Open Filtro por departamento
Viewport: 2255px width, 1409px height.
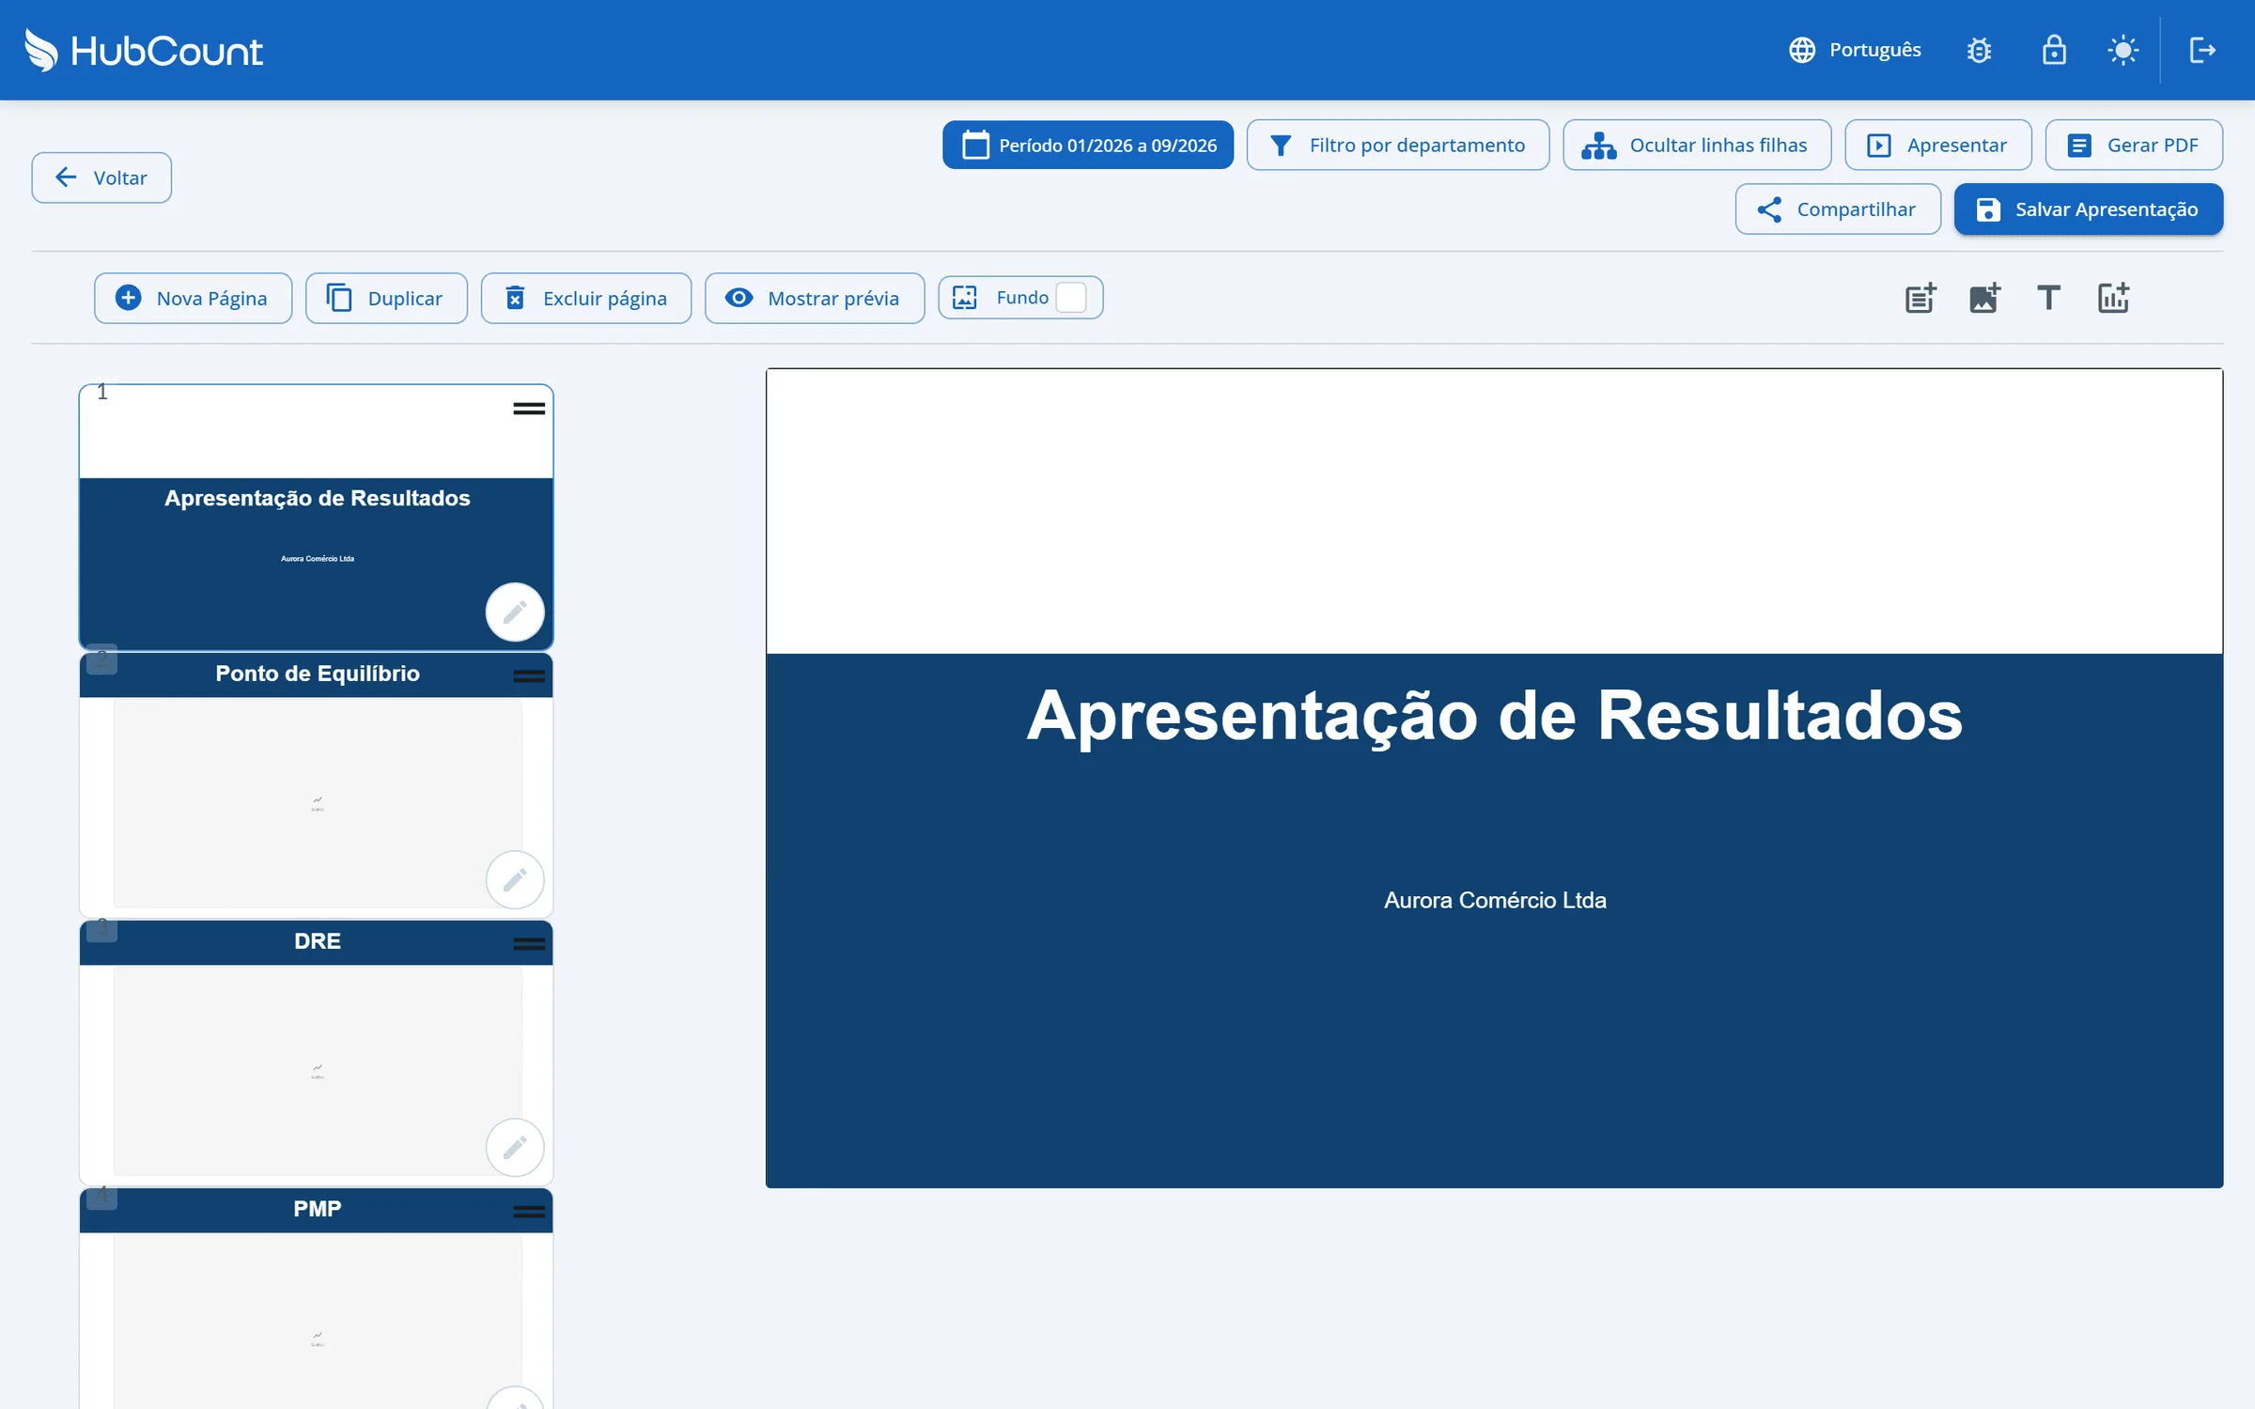click(x=1398, y=145)
